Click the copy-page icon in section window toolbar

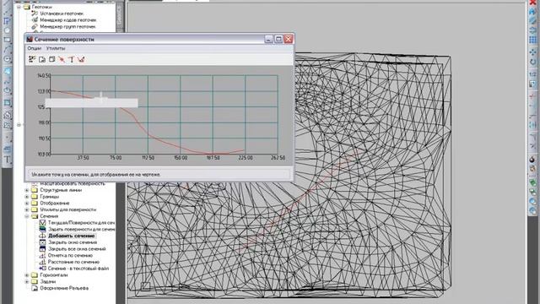pyautogui.click(x=42, y=59)
